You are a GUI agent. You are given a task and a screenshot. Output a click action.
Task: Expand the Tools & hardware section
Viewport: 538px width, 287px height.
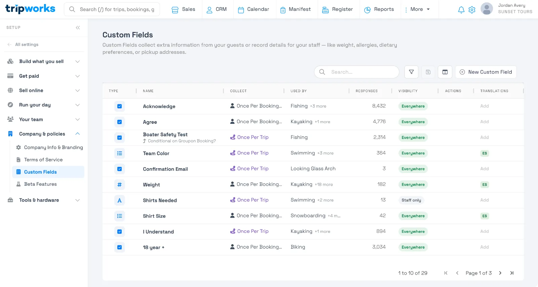(44, 200)
